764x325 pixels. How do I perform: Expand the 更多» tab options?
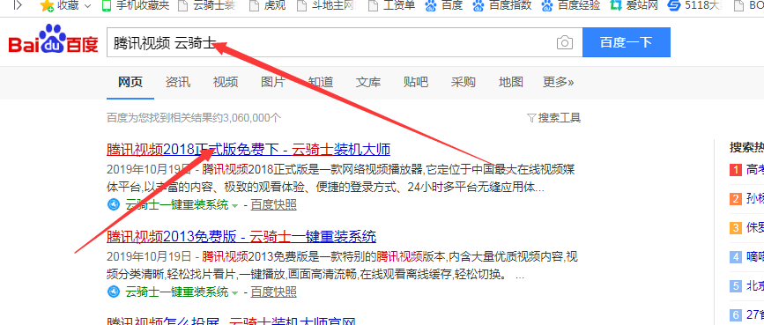(559, 82)
